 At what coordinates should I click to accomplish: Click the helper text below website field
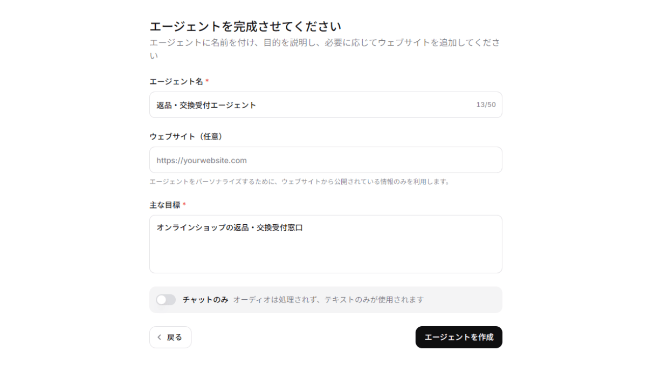(x=300, y=181)
